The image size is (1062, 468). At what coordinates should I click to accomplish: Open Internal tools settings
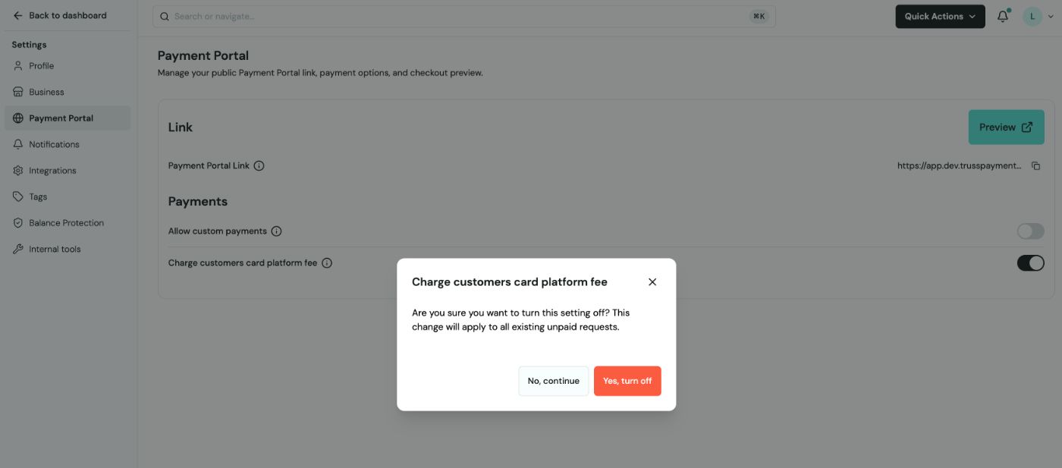point(68,249)
